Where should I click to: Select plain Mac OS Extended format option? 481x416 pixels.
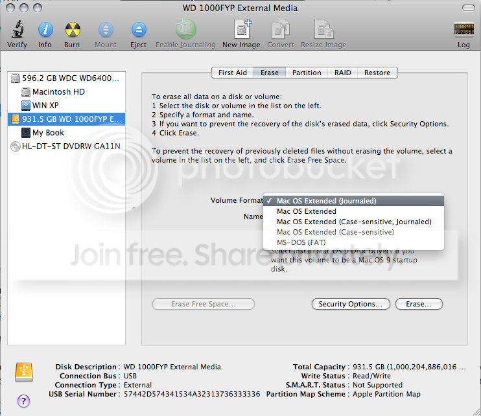306,211
